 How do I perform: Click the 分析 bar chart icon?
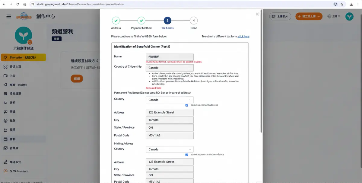coord(5,103)
